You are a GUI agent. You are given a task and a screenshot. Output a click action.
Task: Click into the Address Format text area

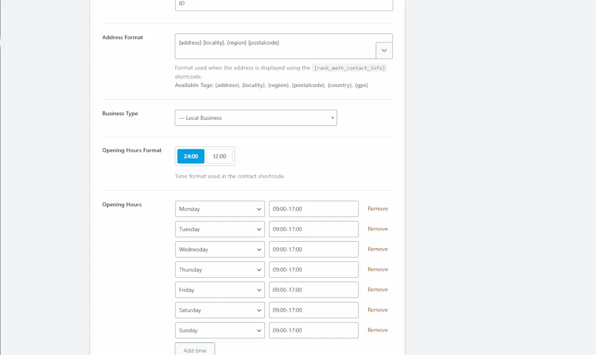275,46
